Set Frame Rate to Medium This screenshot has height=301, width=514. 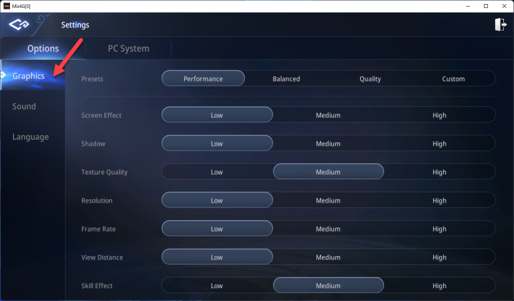[x=328, y=229]
